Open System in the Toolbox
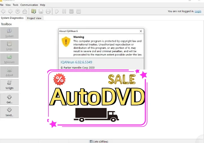The image size is (204, 143). click(x=9, y=33)
